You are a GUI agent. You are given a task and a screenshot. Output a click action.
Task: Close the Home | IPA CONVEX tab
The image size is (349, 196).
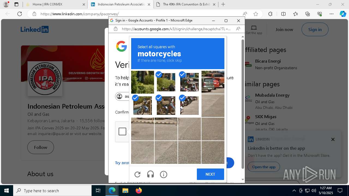[x=84, y=4]
